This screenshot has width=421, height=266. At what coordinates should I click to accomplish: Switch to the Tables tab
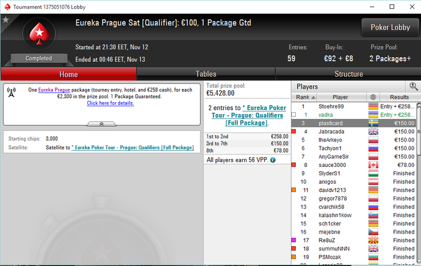[x=206, y=74]
